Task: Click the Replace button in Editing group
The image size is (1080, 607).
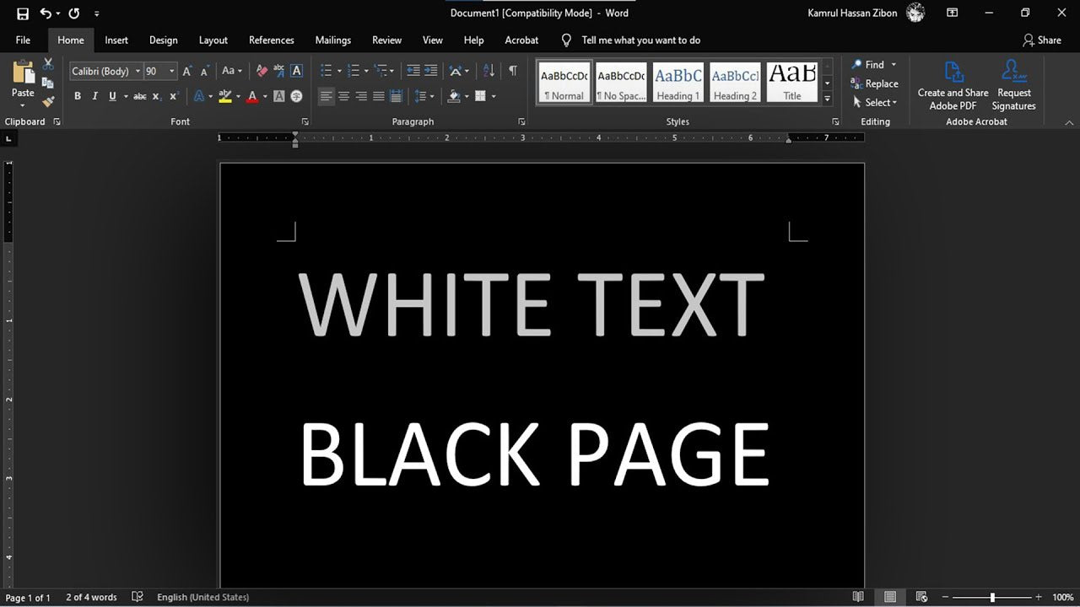Action: (x=875, y=83)
